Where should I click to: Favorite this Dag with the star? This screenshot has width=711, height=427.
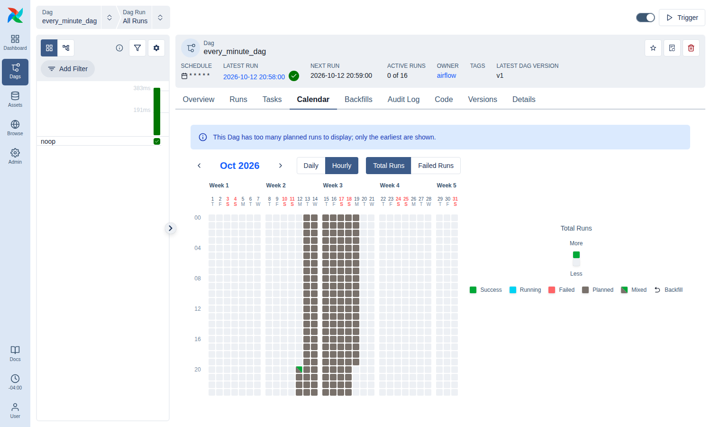click(653, 48)
